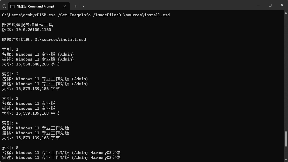
Task: Open a new tab with plus button
Action: point(76,6)
